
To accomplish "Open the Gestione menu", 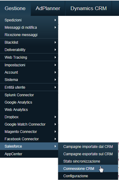I will coord(15,8).
